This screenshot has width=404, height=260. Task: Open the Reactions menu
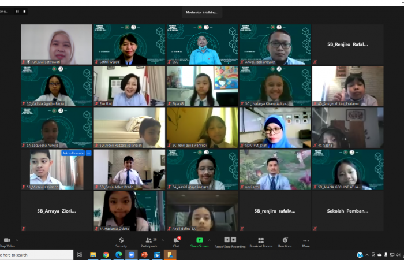[285, 242]
